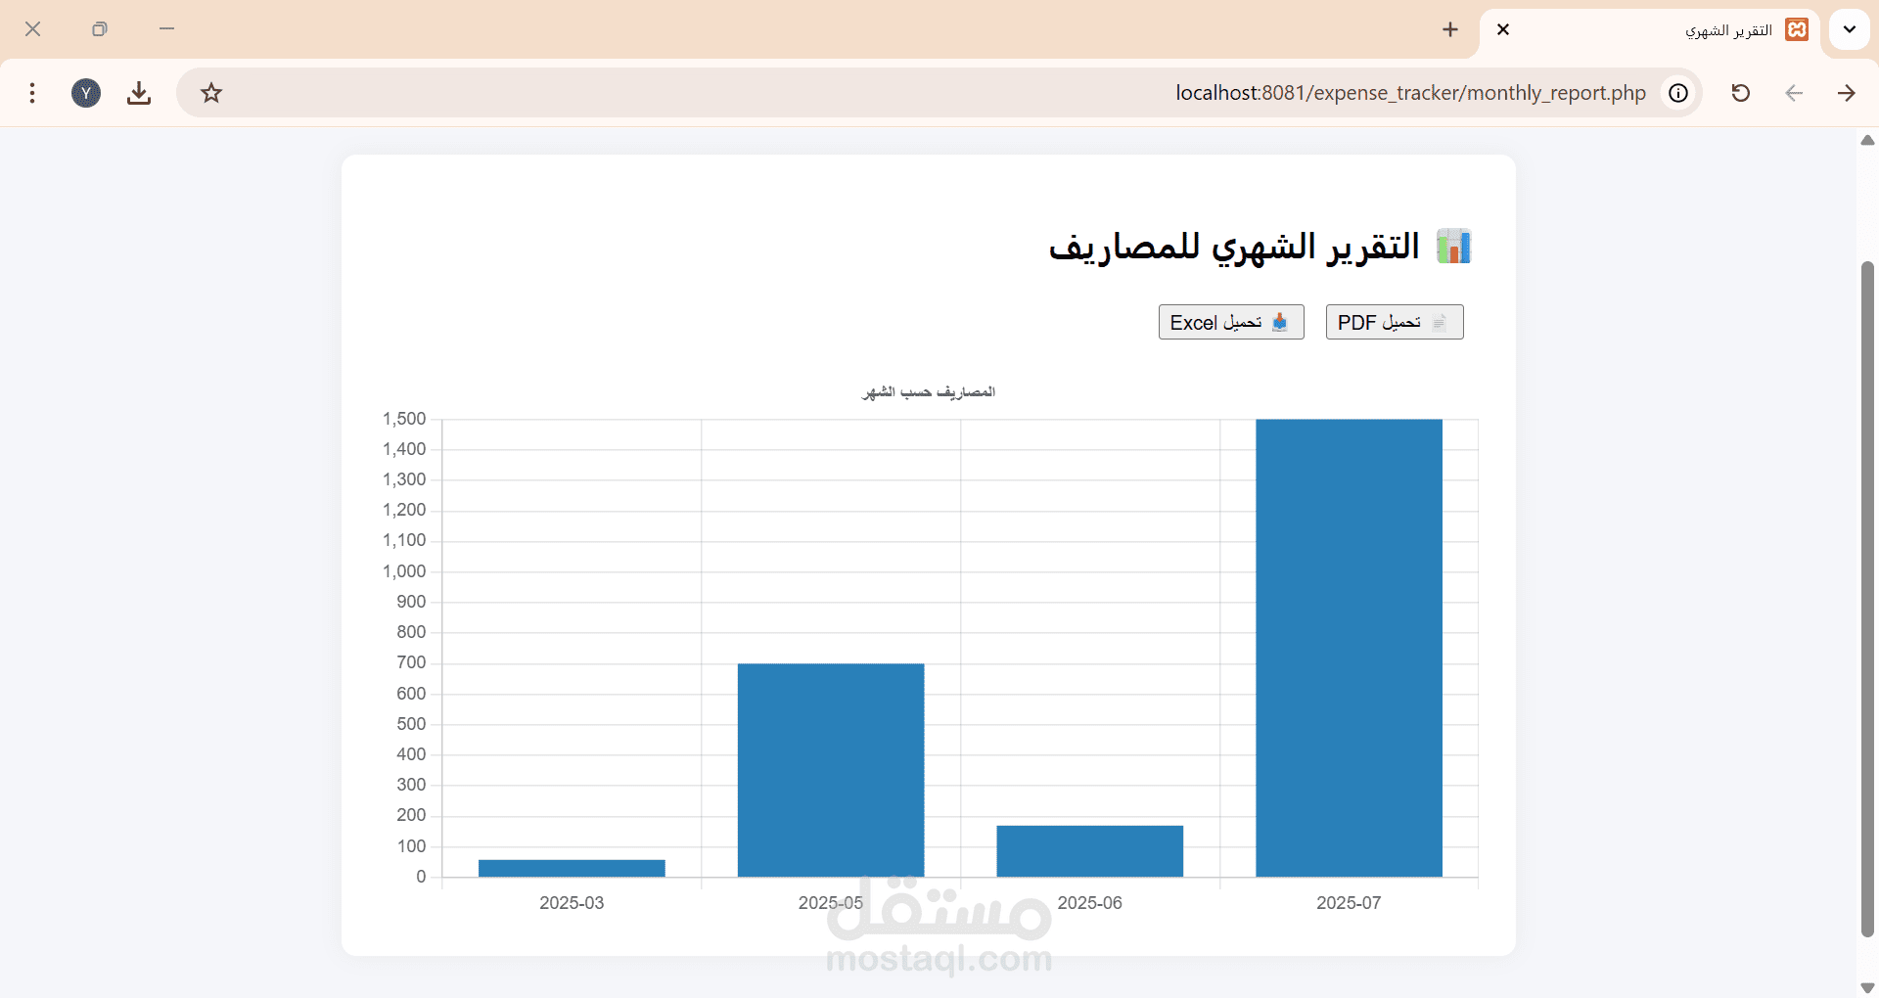This screenshot has width=1879, height=998.
Task: Select the التقرير الشهري browser tab
Action: click(1650, 30)
